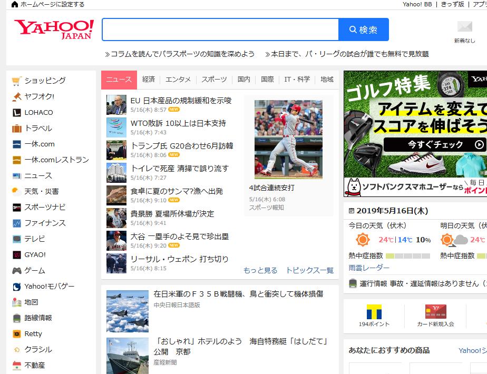The height and width of the screenshot is (374, 487).
Task: Click the T-point logo above 194ポイント
Action: [374, 312]
